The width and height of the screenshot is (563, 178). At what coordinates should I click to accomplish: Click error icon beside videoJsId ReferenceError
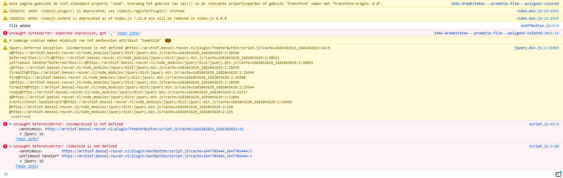tap(5, 146)
